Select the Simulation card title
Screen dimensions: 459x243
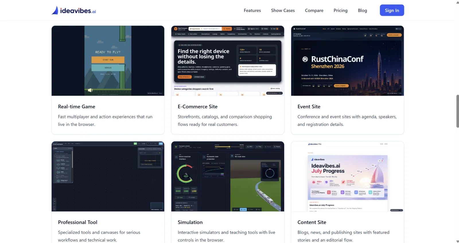coord(190,222)
